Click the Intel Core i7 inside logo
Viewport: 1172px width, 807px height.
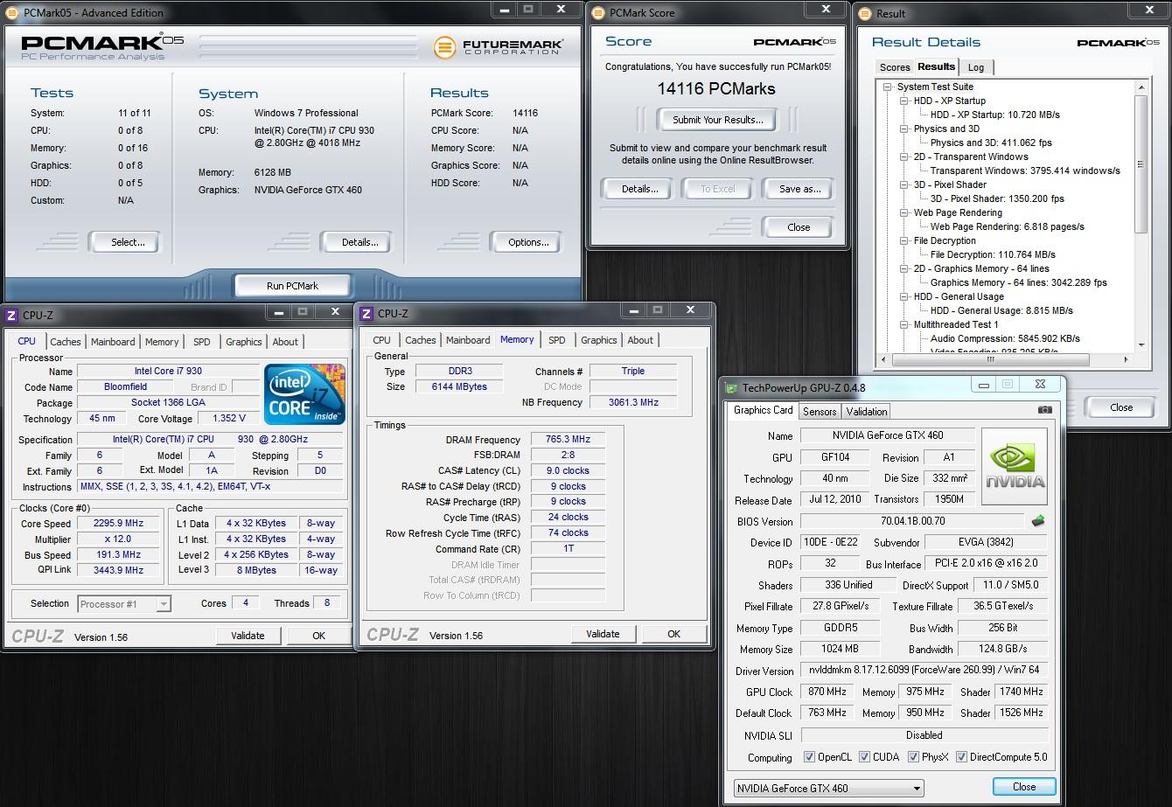304,394
